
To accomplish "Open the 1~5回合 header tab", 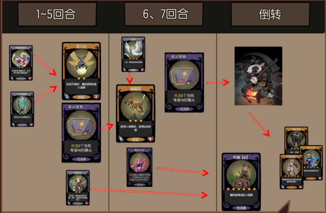I will pyautogui.click(x=57, y=14).
